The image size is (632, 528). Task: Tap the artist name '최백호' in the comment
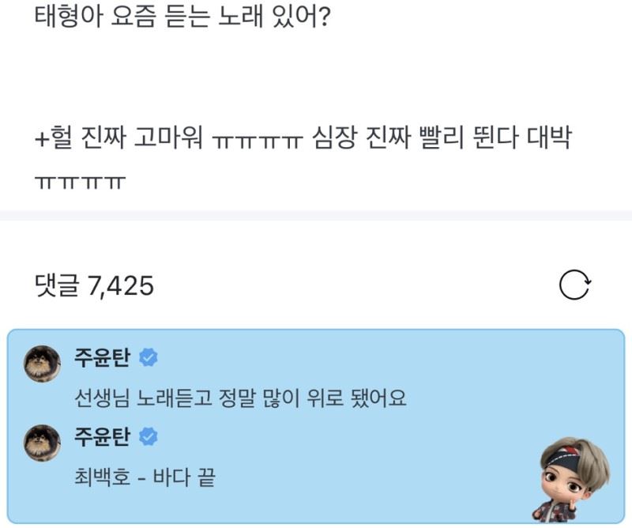click(x=103, y=477)
